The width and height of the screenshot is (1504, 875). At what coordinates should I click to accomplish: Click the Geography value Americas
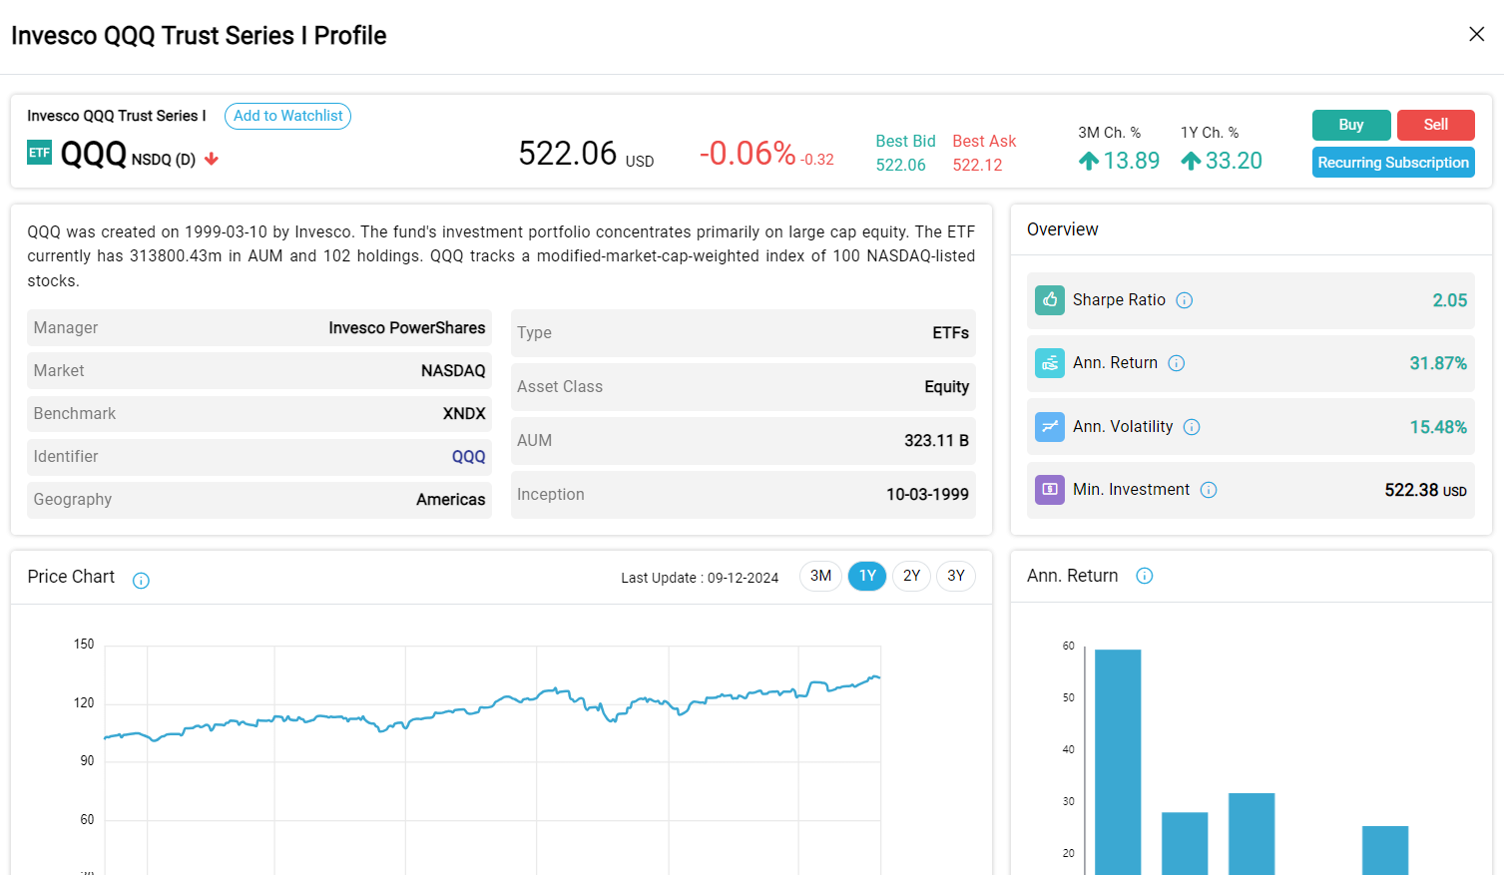pyautogui.click(x=451, y=500)
